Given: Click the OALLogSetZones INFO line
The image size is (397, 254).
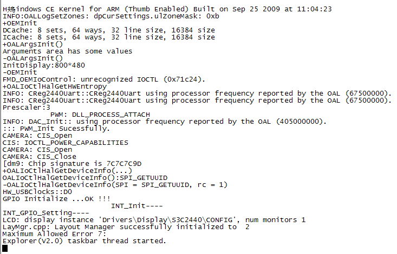Looking at the screenshot, I should coord(110,16).
